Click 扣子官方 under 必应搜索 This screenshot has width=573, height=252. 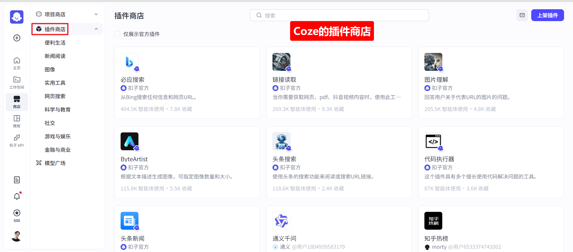point(138,88)
